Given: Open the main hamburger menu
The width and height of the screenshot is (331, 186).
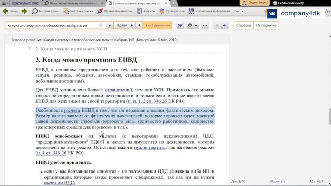Looking at the screenshot, I should [4, 3].
